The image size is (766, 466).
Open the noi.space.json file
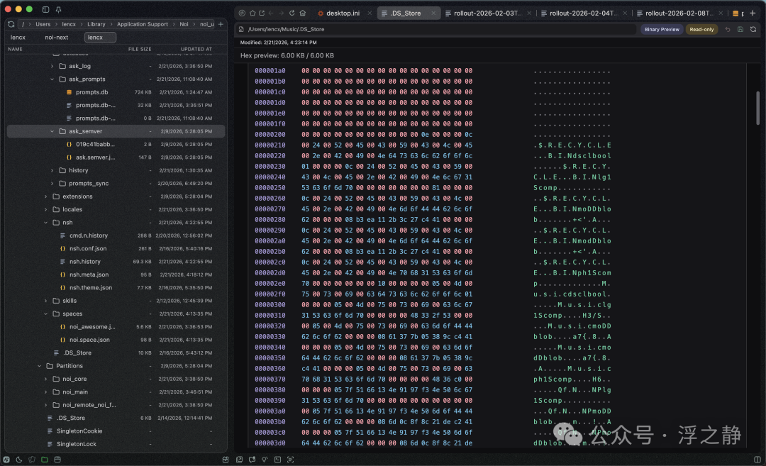[89, 340]
